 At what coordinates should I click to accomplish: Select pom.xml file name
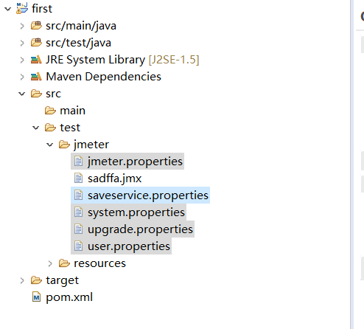(69, 297)
